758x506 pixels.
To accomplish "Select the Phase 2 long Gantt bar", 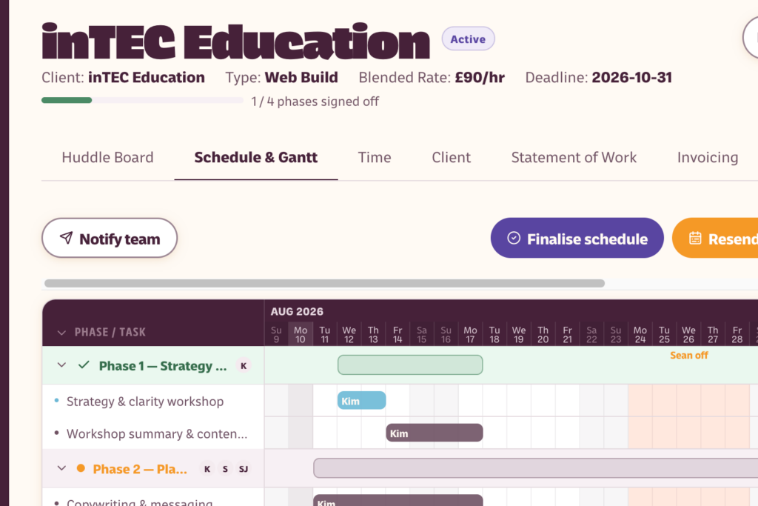I will [x=536, y=468].
